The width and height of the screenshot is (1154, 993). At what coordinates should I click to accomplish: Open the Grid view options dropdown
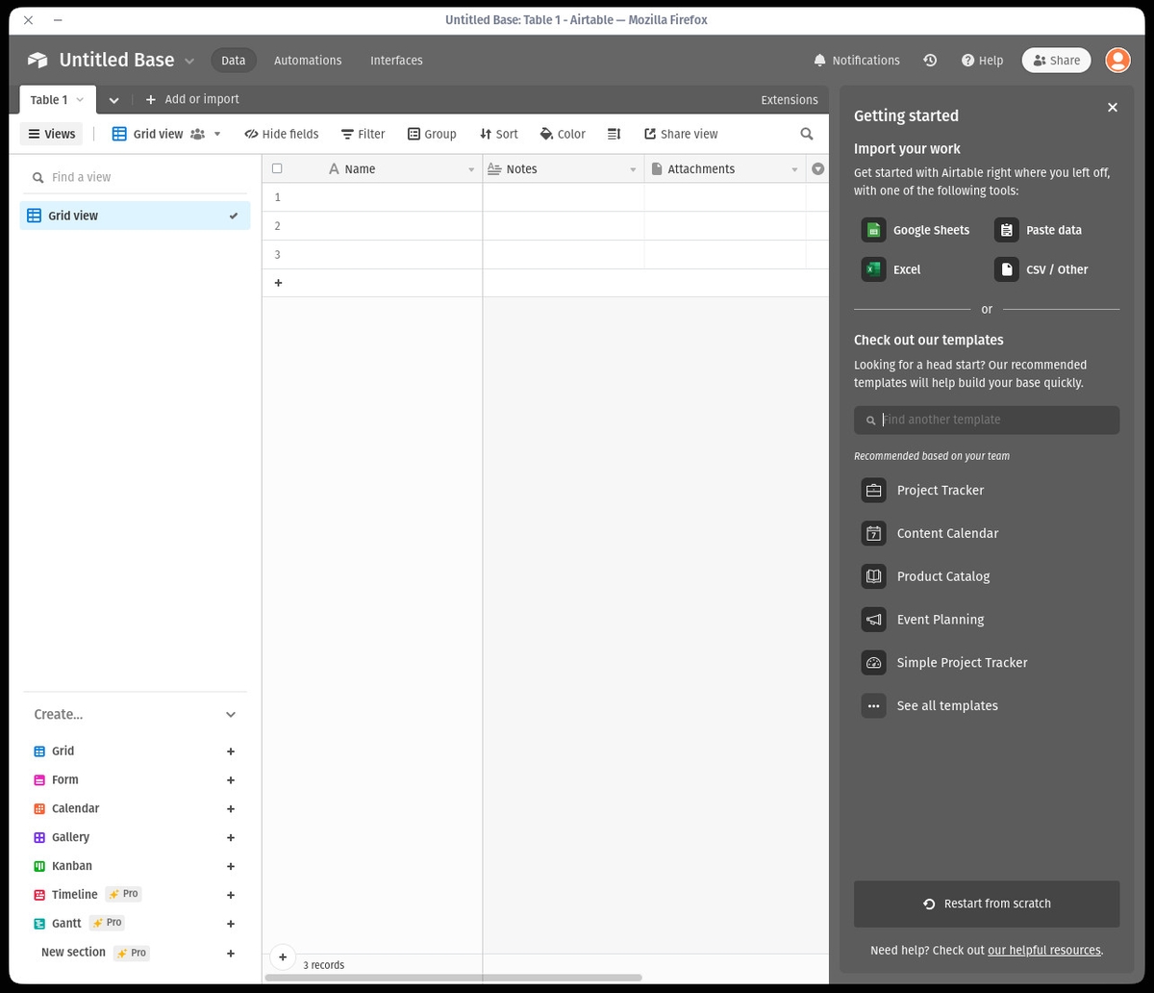coord(216,134)
